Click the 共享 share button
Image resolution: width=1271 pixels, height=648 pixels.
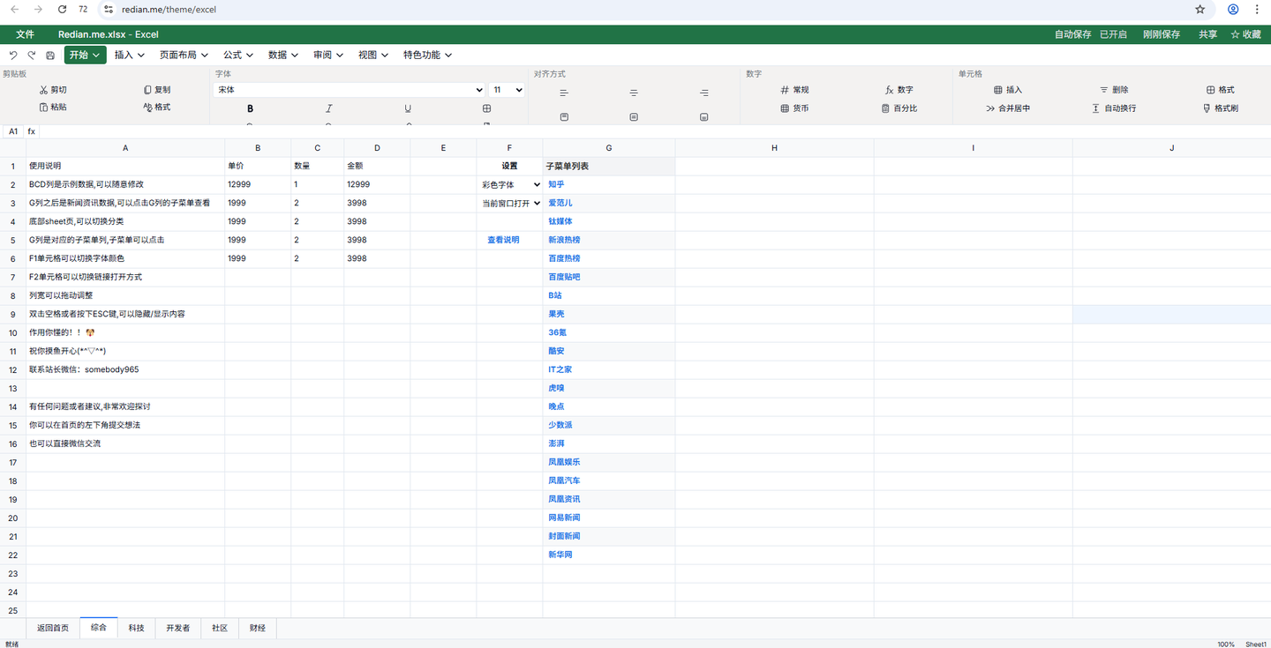[x=1207, y=34]
